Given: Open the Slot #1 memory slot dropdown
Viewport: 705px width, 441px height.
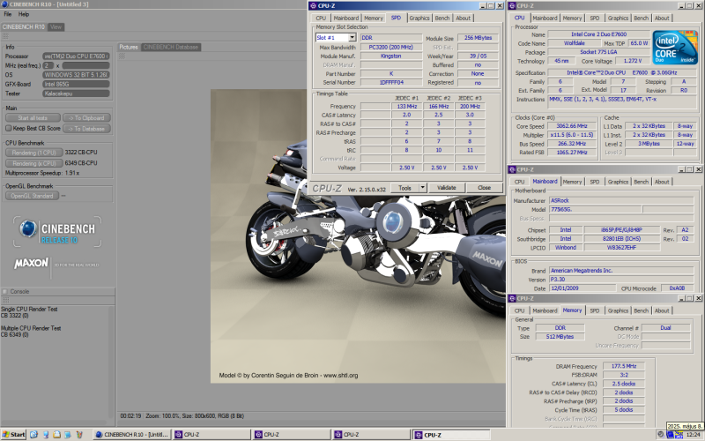Looking at the screenshot, I should (x=352, y=38).
